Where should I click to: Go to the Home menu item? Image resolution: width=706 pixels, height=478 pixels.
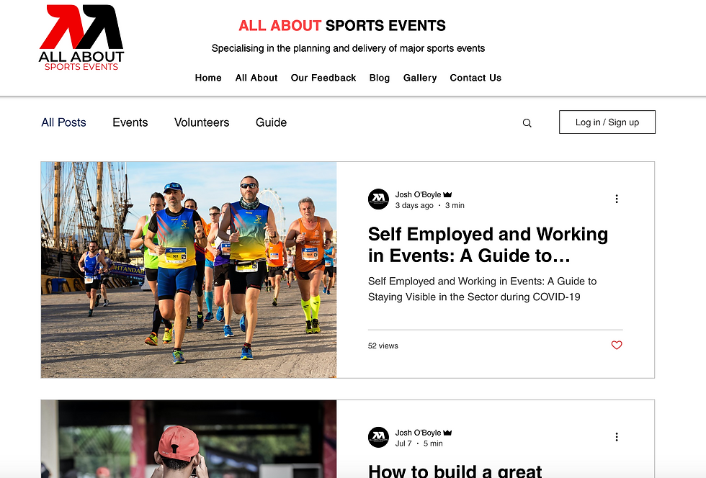(208, 78)
